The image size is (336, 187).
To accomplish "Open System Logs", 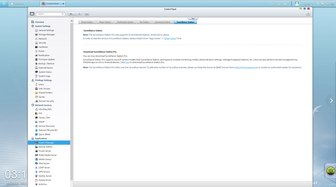I will click(44, 76).
